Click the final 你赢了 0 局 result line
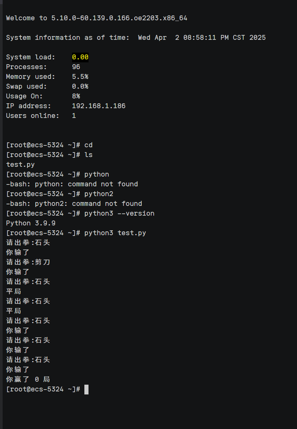The height and width of the screenshot is (429, 297). coord(28,379)
